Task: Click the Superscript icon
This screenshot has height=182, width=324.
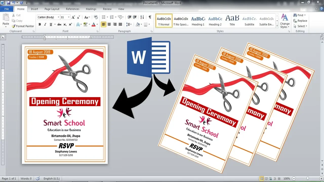Action: click(x=70, y=25)
